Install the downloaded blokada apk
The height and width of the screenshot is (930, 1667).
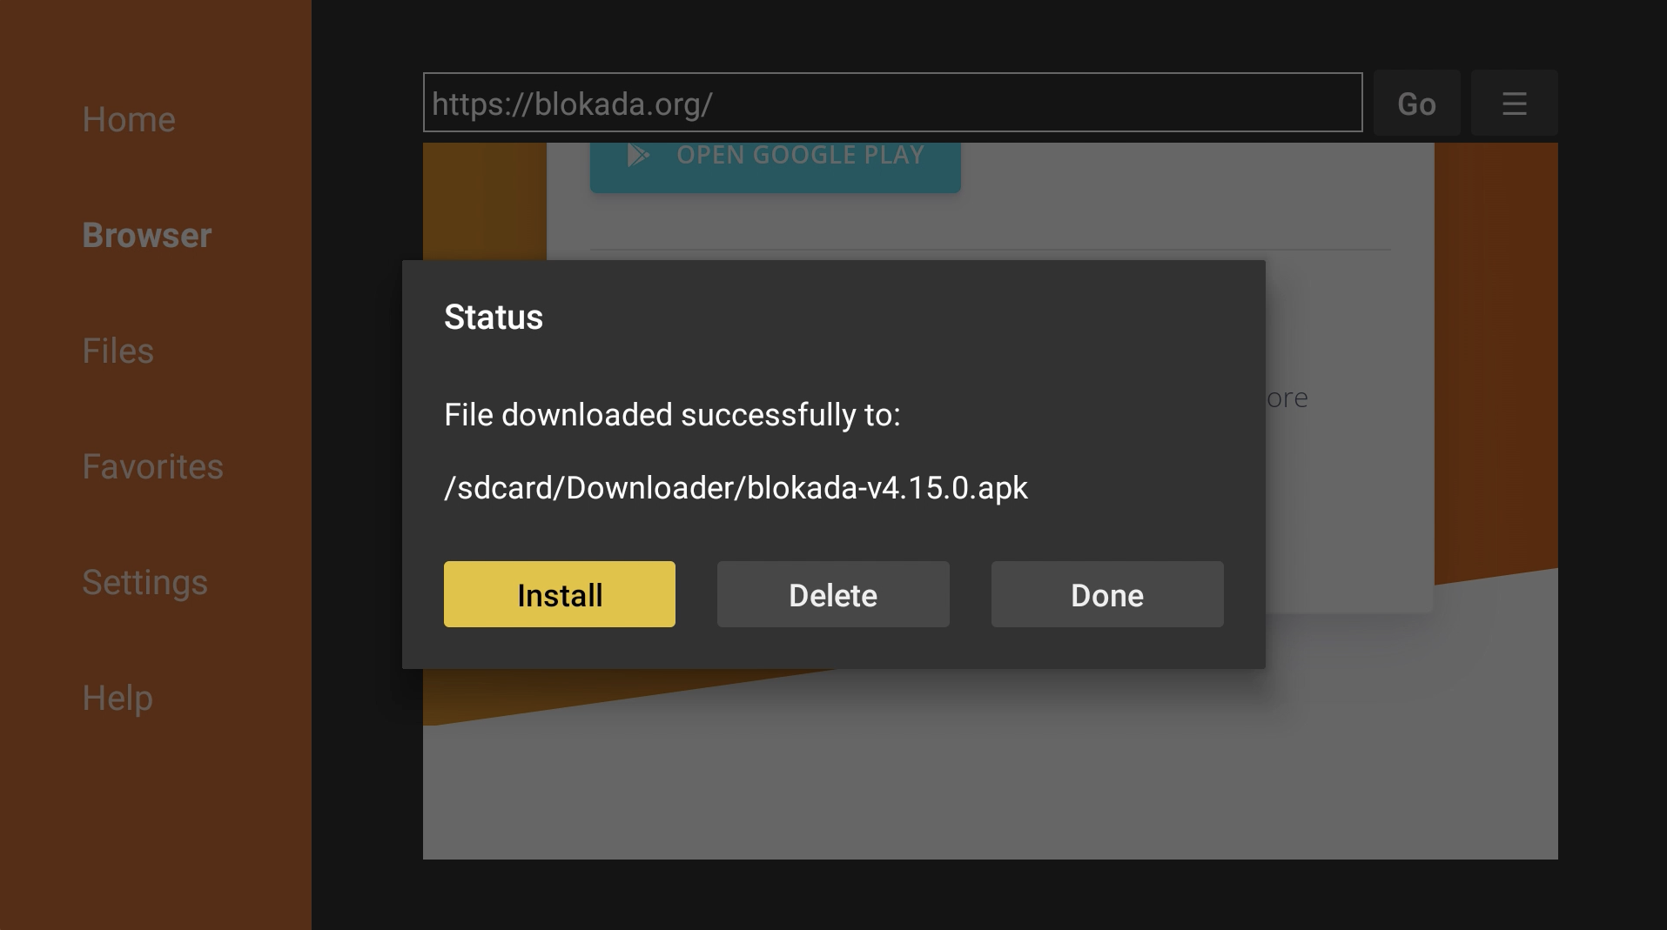(x=560, y=594)
